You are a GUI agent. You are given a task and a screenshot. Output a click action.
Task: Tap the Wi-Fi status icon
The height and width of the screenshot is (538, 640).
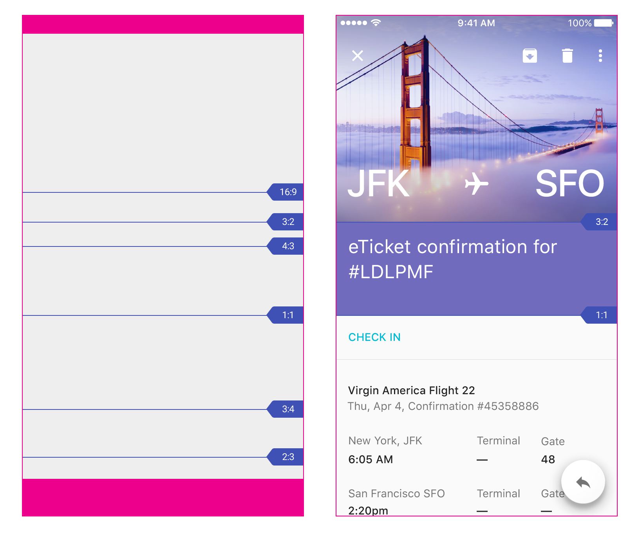(x=376, y=23)
